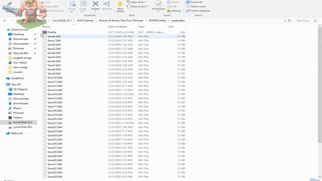Viewport: 322px width, 181px height.
Task: Expand the chevron after POP3Profiles breadcrumb
Action: [169, 21]
